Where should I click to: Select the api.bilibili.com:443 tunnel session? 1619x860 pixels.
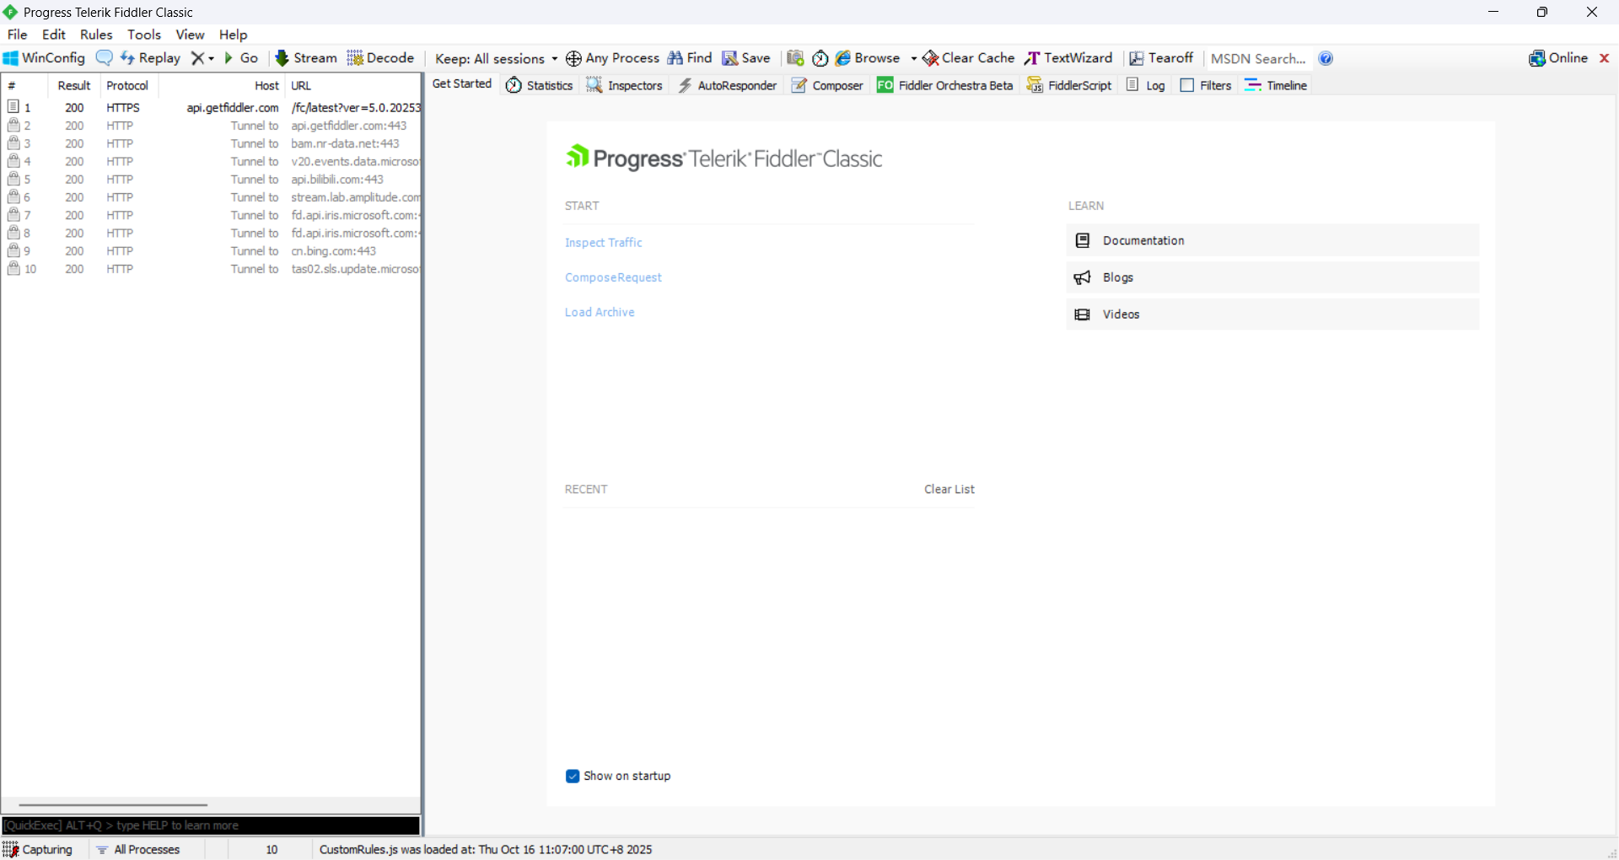tap(212, 180)
